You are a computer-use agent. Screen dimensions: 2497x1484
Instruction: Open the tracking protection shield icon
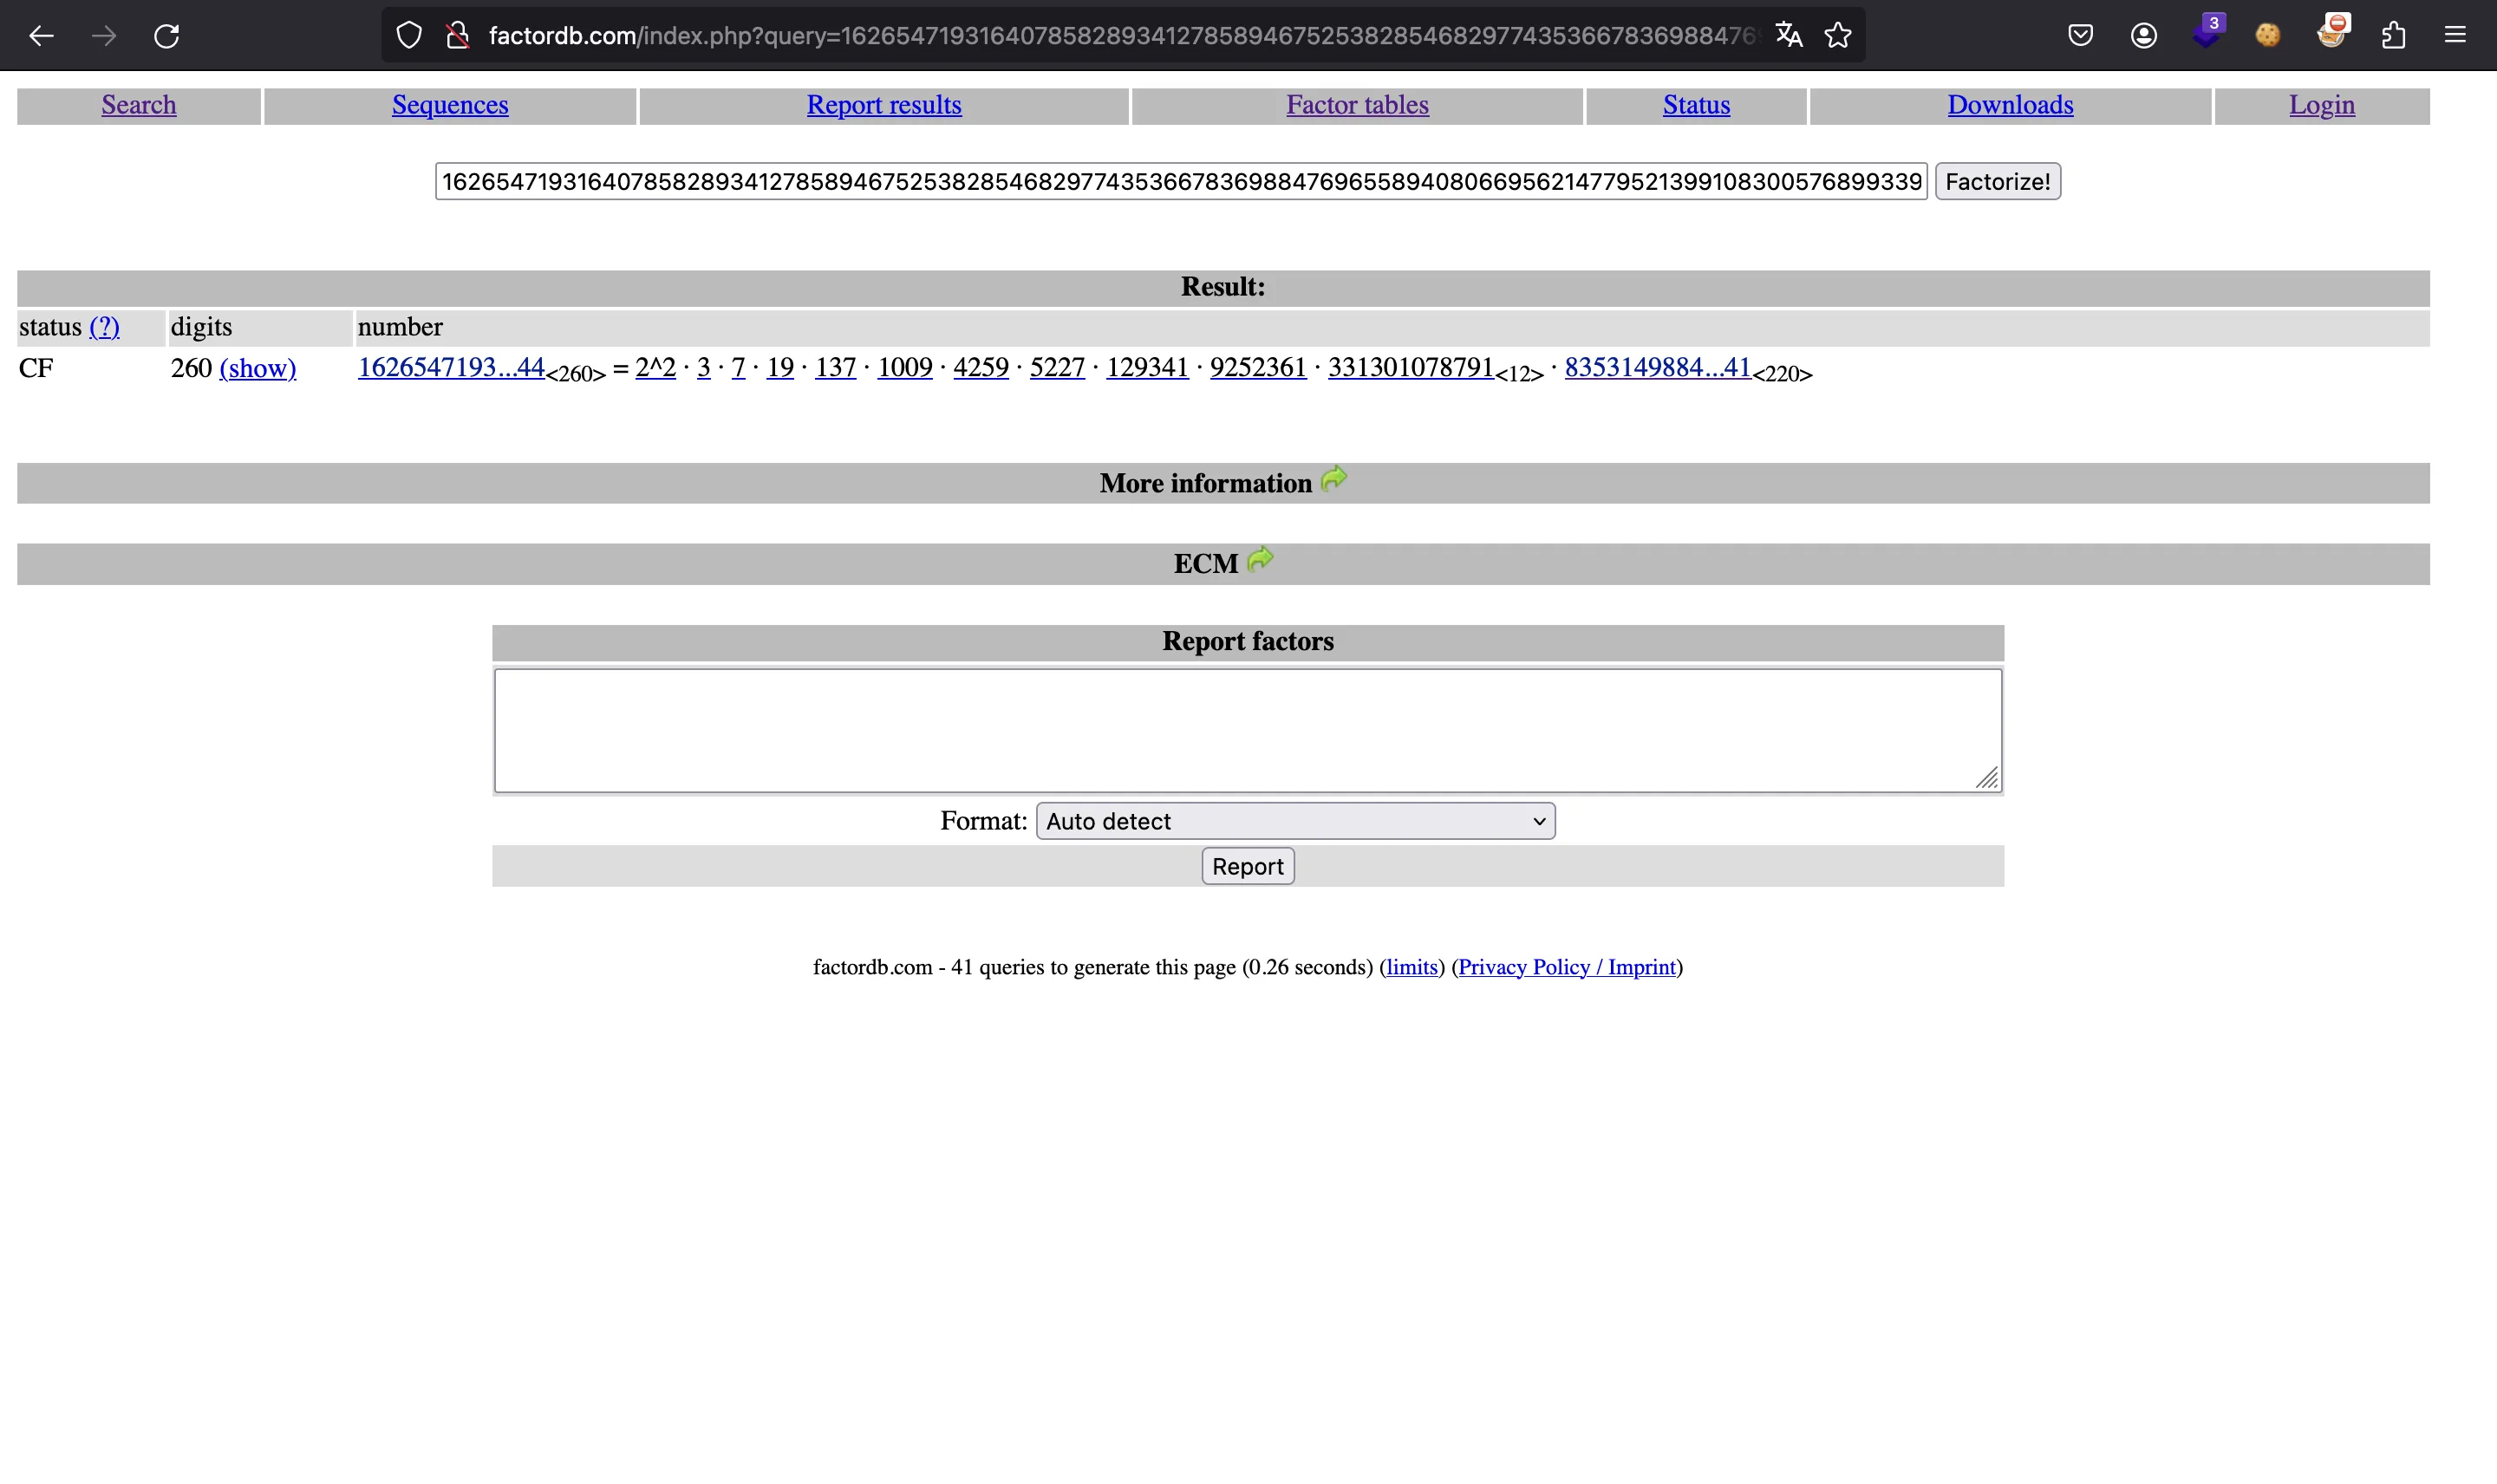[x=409, y=36]
